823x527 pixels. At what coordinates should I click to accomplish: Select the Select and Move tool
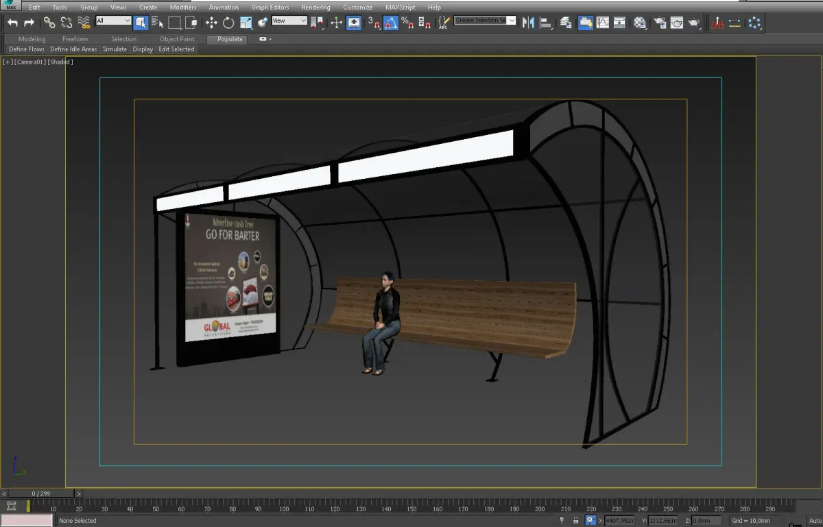pyautogui.click(x=211, y=23)
